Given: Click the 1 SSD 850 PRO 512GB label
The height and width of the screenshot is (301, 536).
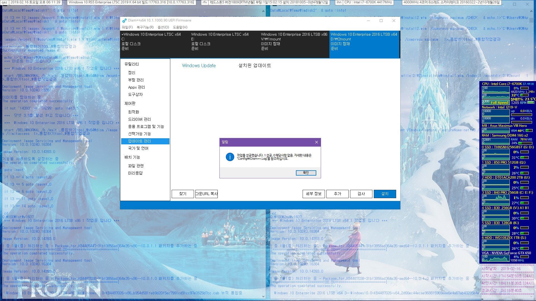Looking at the screenshot, I should pyautogui.click(x=504, y=162).
